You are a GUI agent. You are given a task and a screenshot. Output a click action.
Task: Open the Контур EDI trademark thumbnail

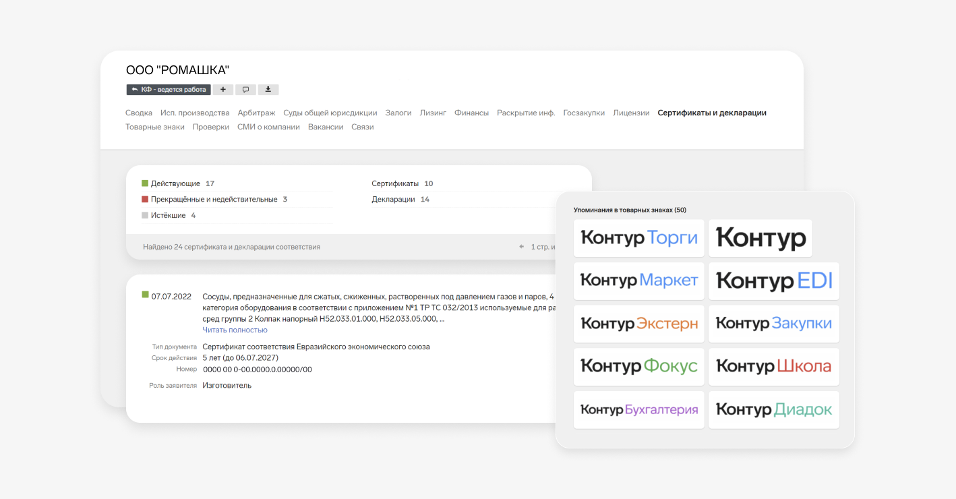click(x=774, y=281)
